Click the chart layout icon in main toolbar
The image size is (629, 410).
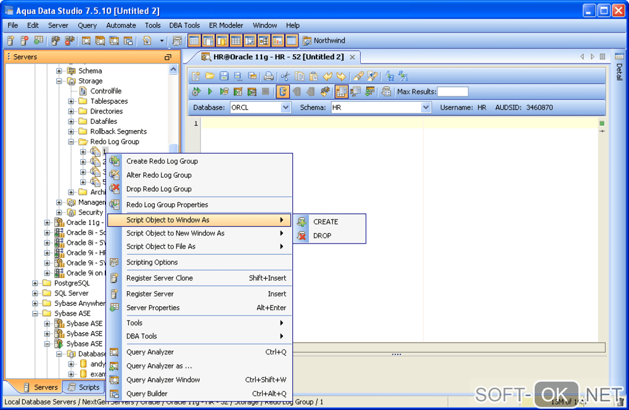tap(277, 41)
